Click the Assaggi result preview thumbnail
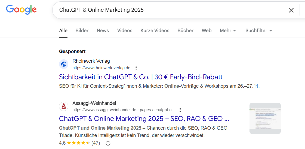 coord(265,118)
